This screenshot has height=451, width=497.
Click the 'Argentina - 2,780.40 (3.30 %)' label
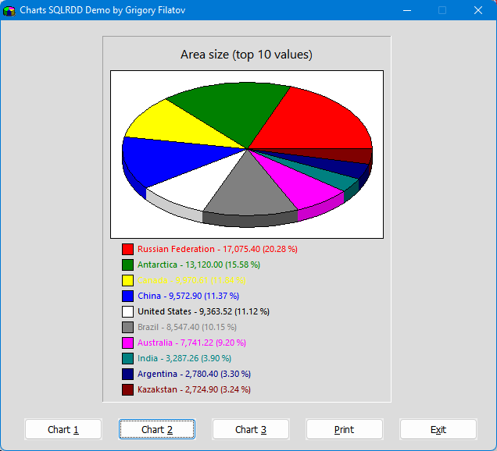[194, 374]
